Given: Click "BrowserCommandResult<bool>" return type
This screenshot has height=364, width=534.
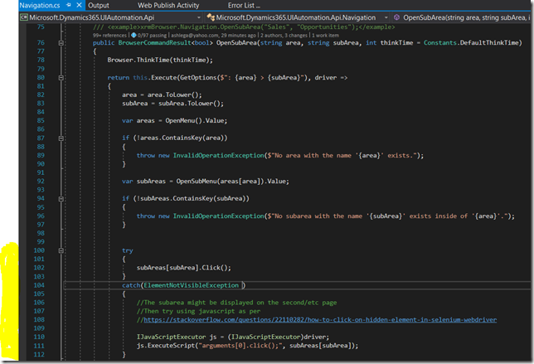Looking at the screenshot, I should coord(165,43).
